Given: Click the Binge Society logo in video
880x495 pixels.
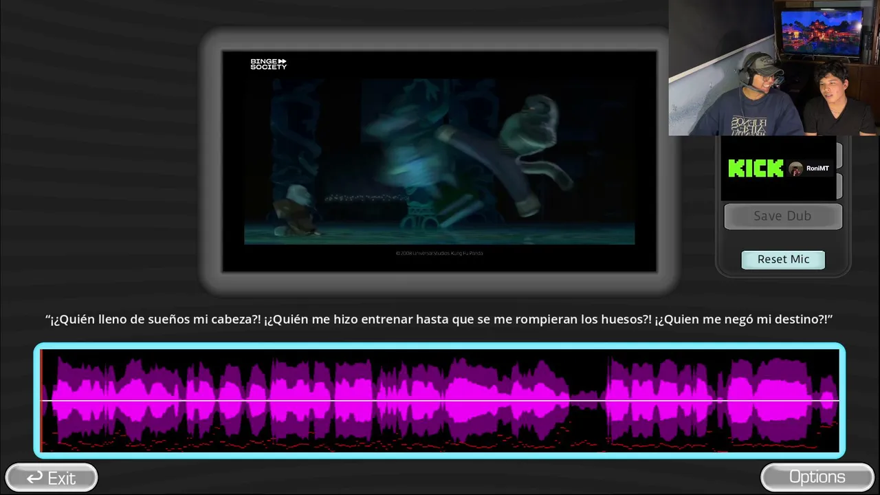Looking at the screenshot, I should pos(268,64).
